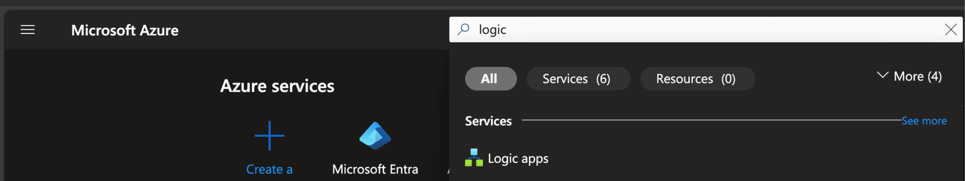
Task: Open the Microsoft Entra service label
Action: tap(375, 169)
